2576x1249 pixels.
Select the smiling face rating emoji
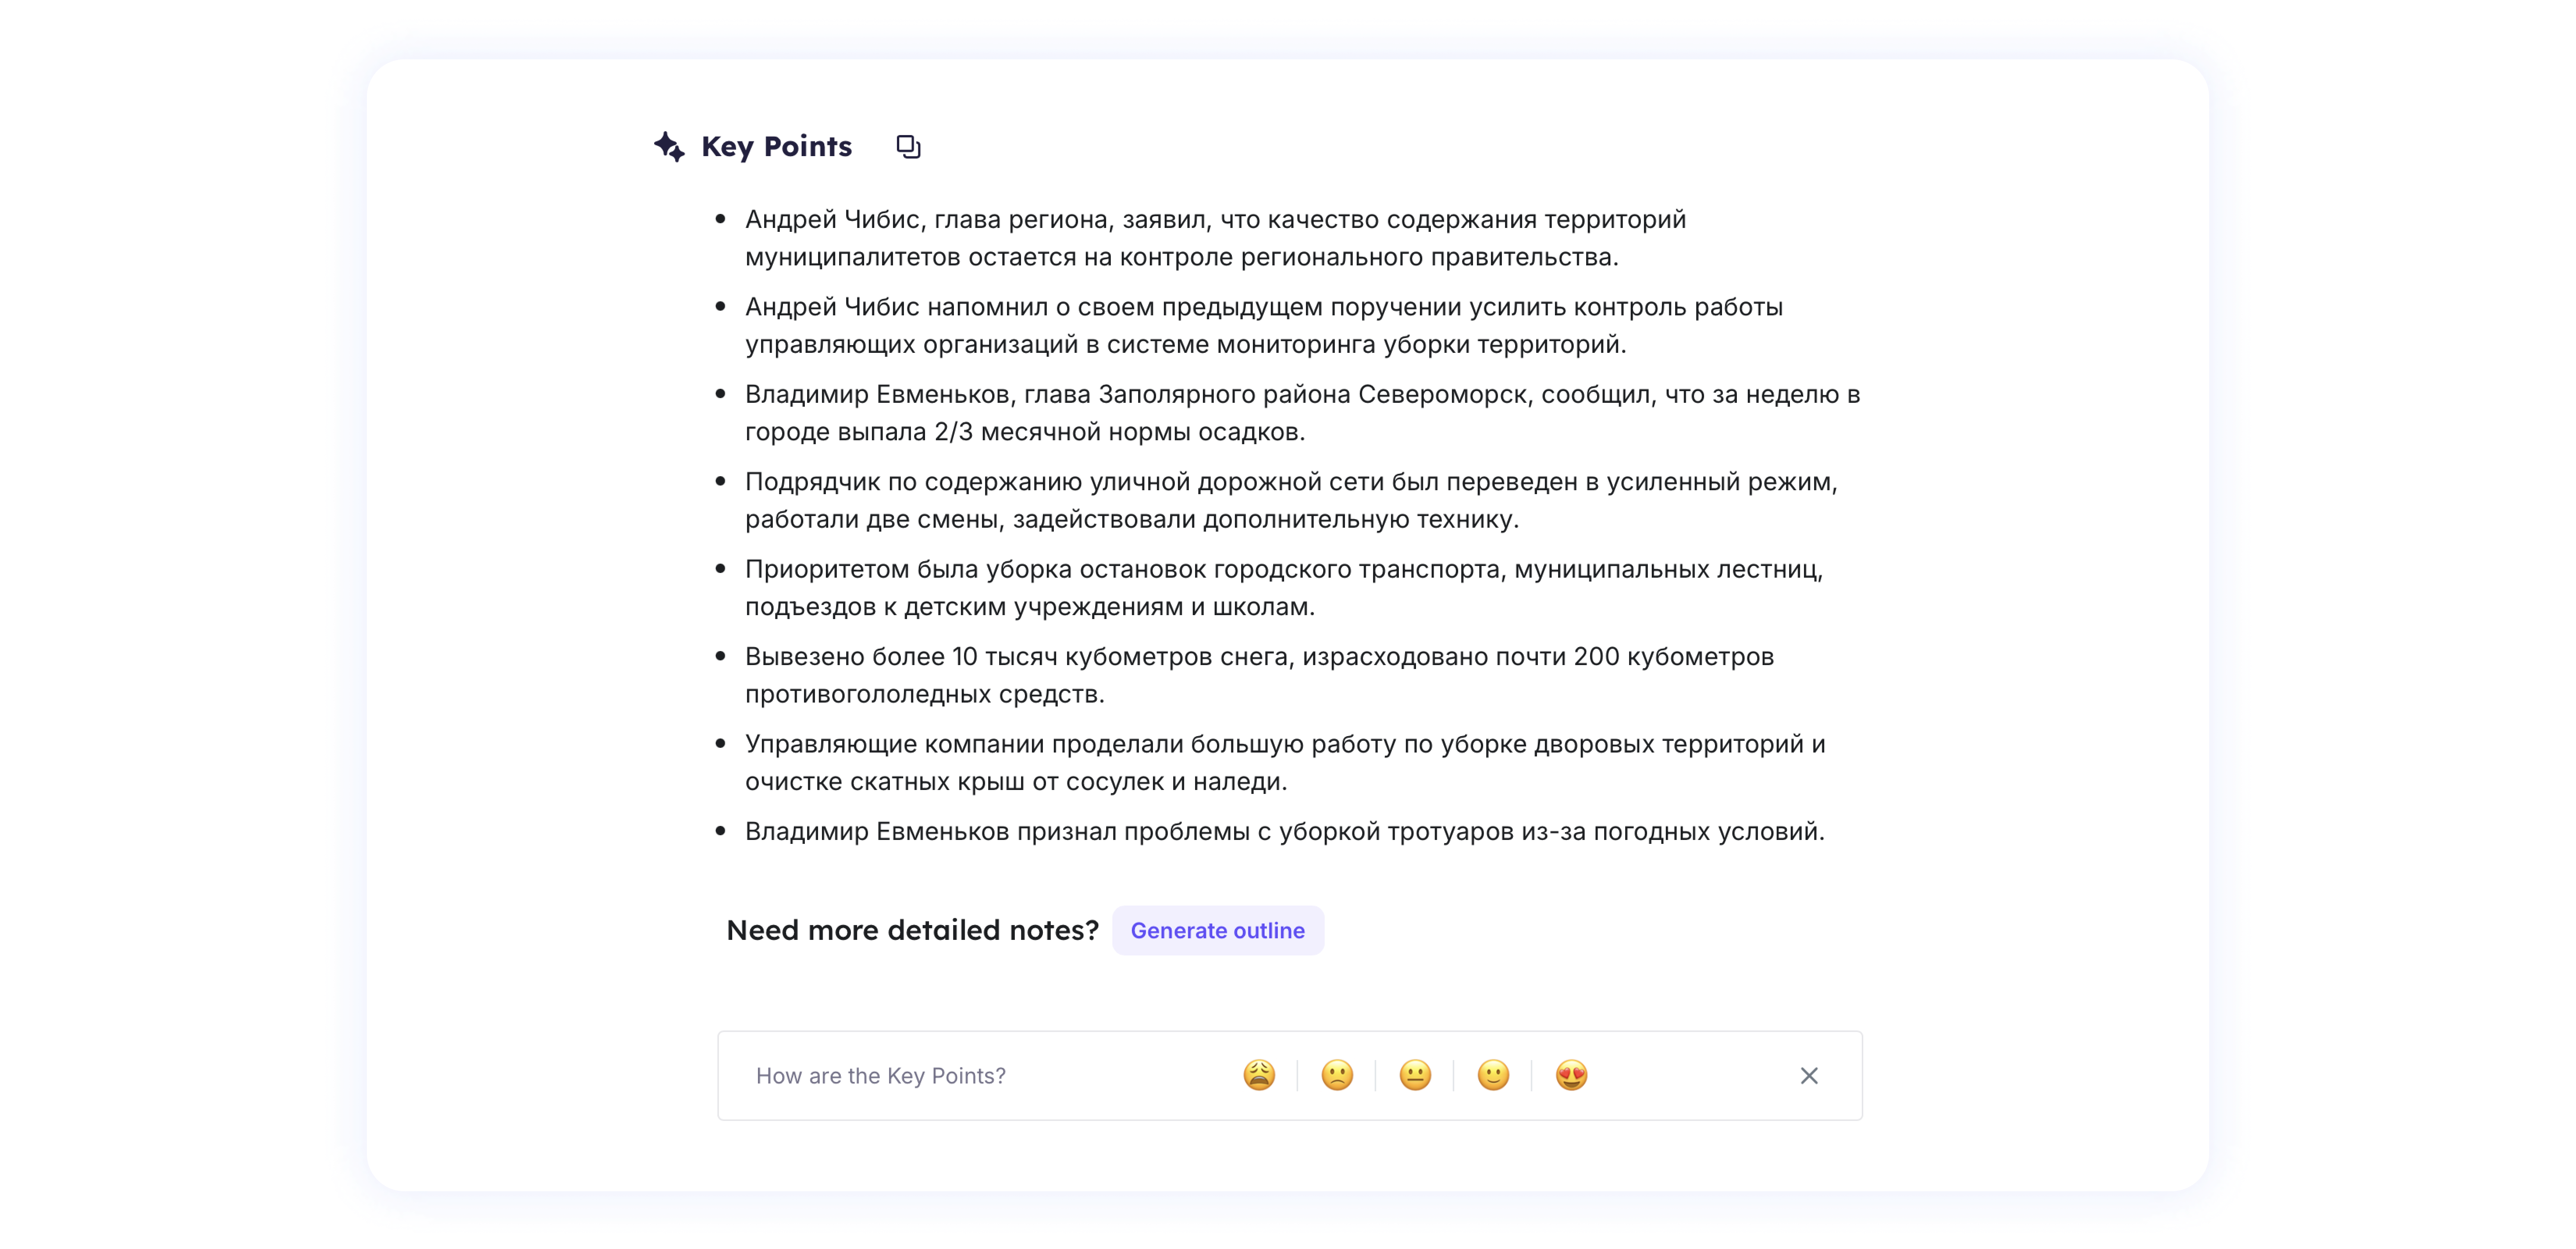[x=1492, y=1075]
